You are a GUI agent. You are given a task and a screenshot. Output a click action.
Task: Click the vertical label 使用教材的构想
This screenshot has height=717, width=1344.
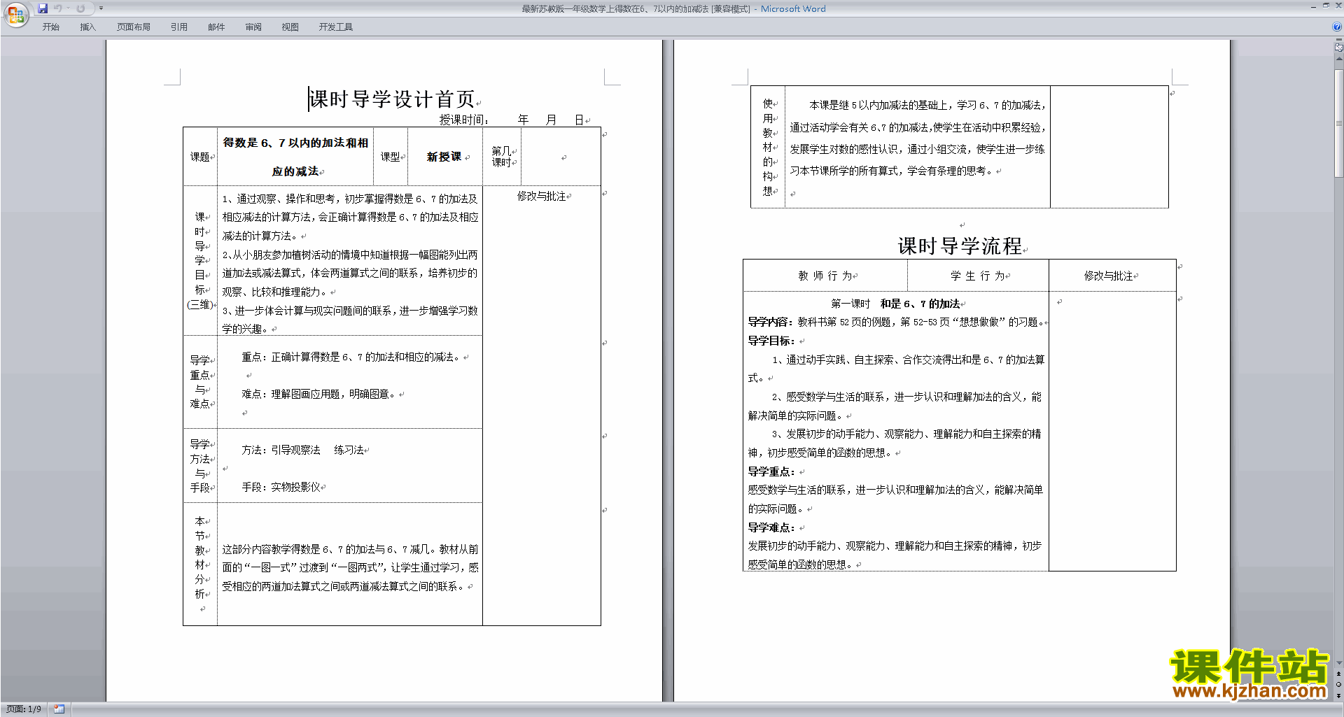(769, 147)
